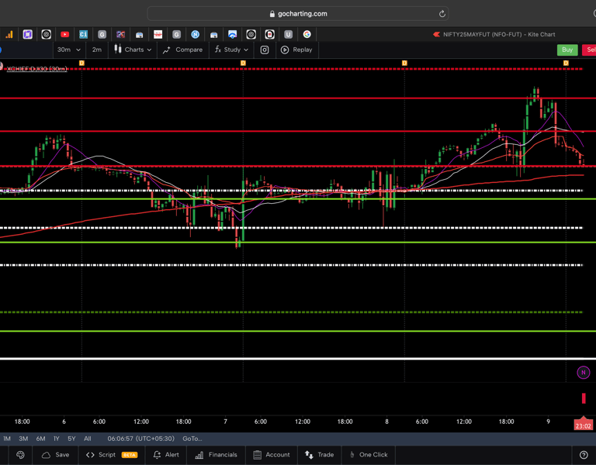
Task: Expand the Charts type dropdown arrow
Action: click(x=149, y=50)
